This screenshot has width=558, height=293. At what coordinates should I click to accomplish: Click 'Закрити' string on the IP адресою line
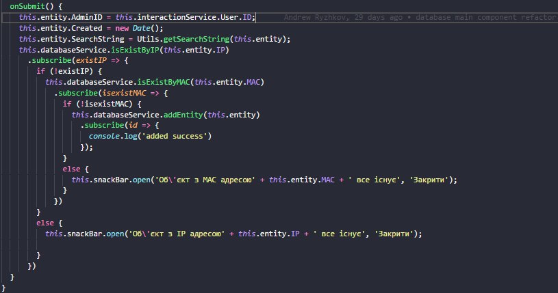(394, 234)
